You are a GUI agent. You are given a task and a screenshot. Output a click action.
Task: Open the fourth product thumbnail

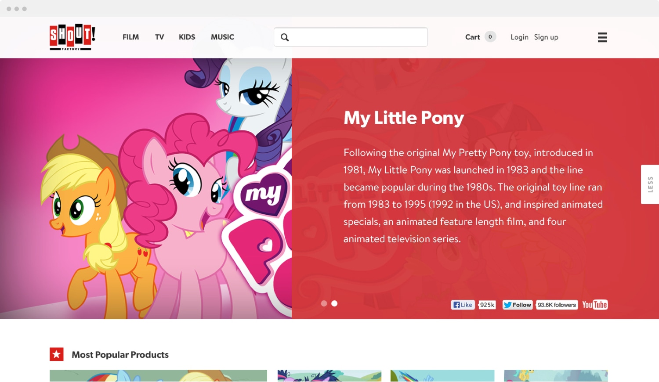556,376
